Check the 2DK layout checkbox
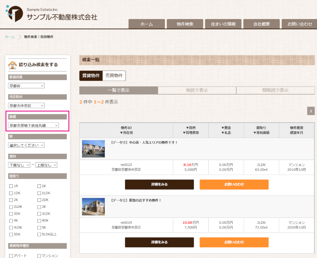Image resolution: width=317 pixels, height=258 pixels. pyautogui.click(x=39, y=200)
